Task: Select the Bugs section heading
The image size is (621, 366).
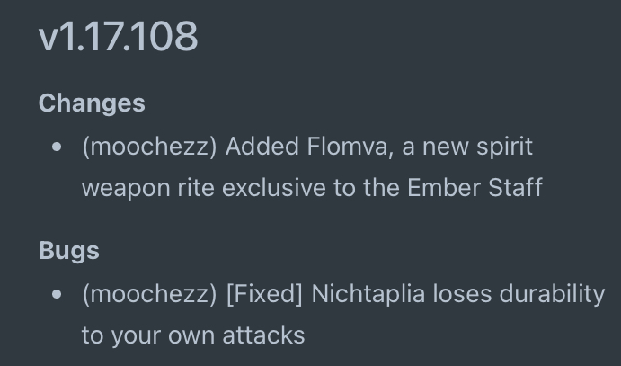Action: click(69, 251)
